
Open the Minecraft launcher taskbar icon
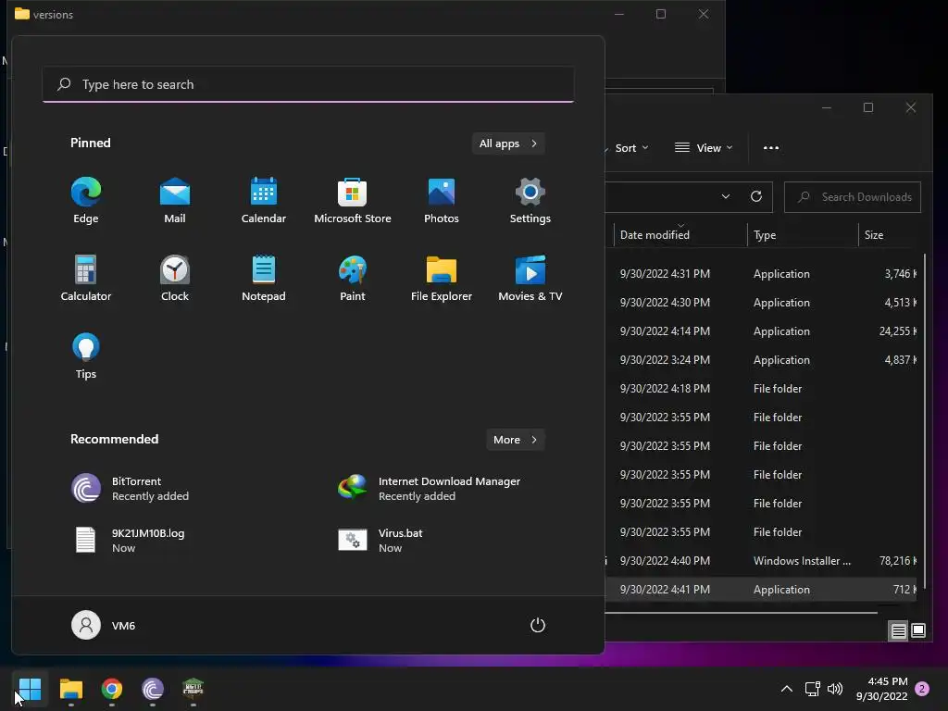193,689
